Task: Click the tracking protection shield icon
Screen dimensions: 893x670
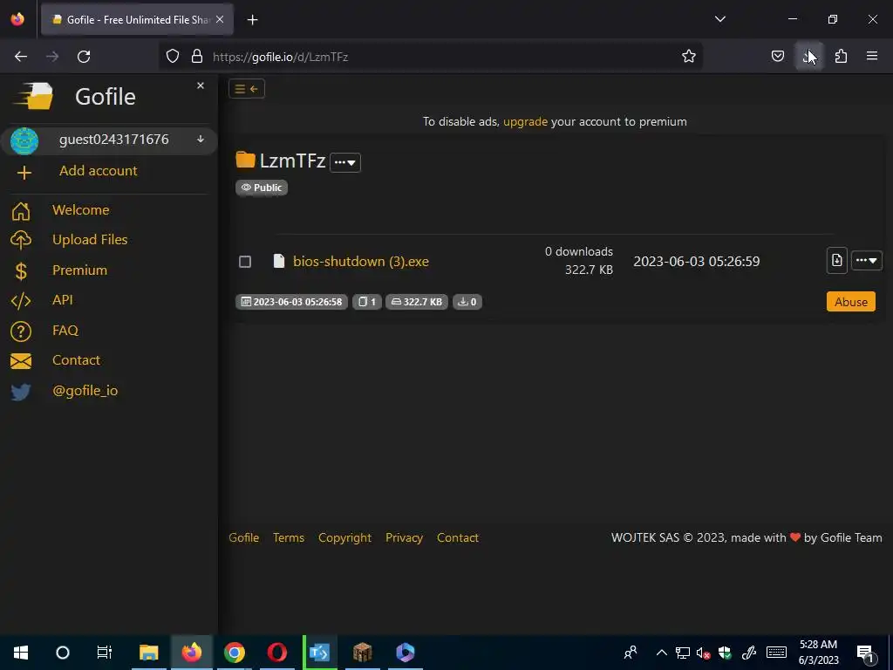Action: 173,56
